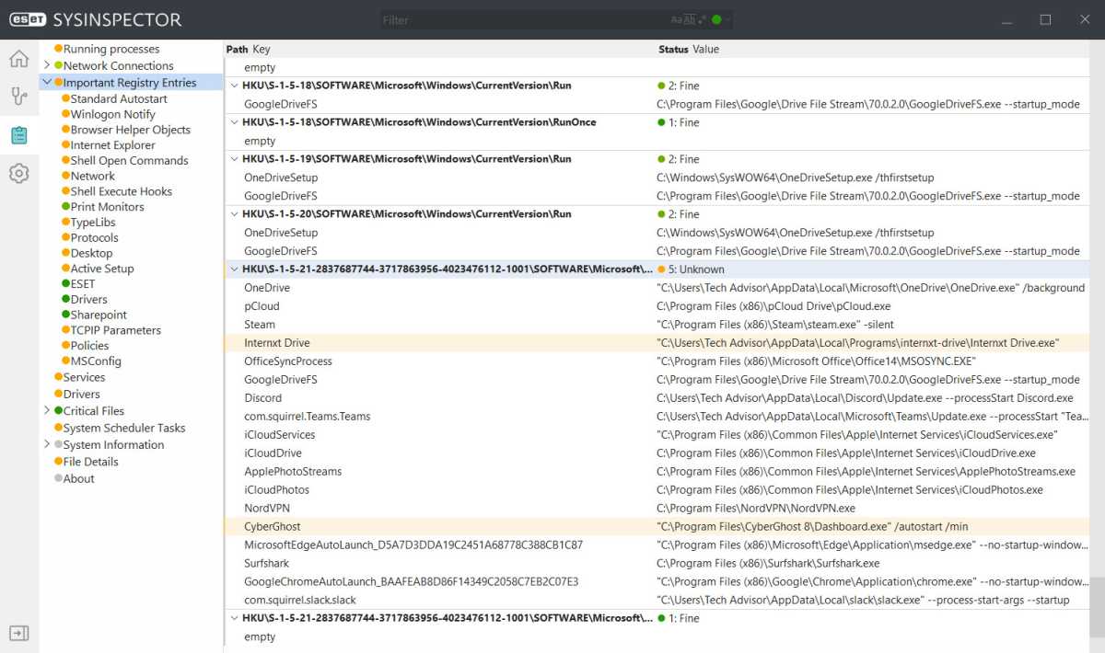The image size is (1105, 653).
Task: Select the Steam autostart entry
Action: 657,325
